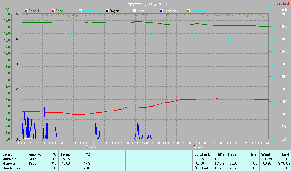Click the sunset icon next to 16:43
This screenshot has height=171, width=291.
(194, 146)
